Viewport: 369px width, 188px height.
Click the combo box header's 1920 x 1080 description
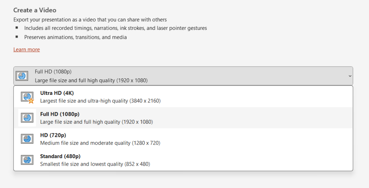(91, 81)
